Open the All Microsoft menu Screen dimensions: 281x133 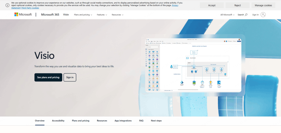(x=228, y=15)
